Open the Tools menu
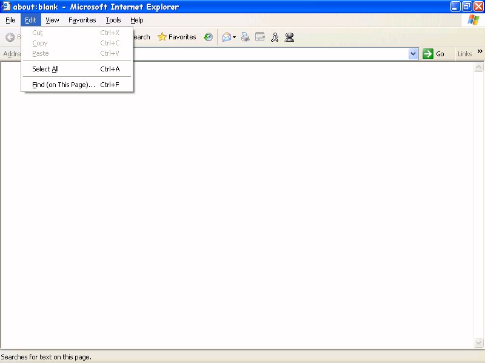This screenshot has width=485, height=363. click(x=113, y=20)
